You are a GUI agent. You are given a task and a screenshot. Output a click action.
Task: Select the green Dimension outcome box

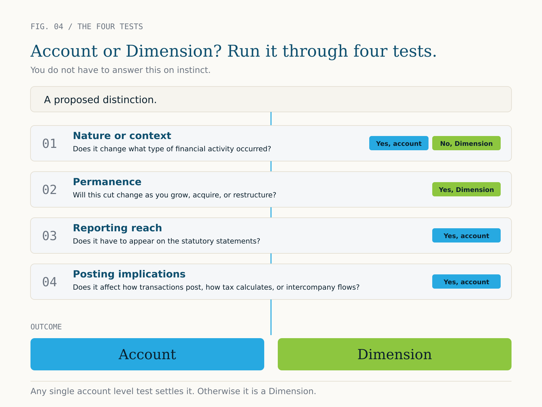coord(395,354)
